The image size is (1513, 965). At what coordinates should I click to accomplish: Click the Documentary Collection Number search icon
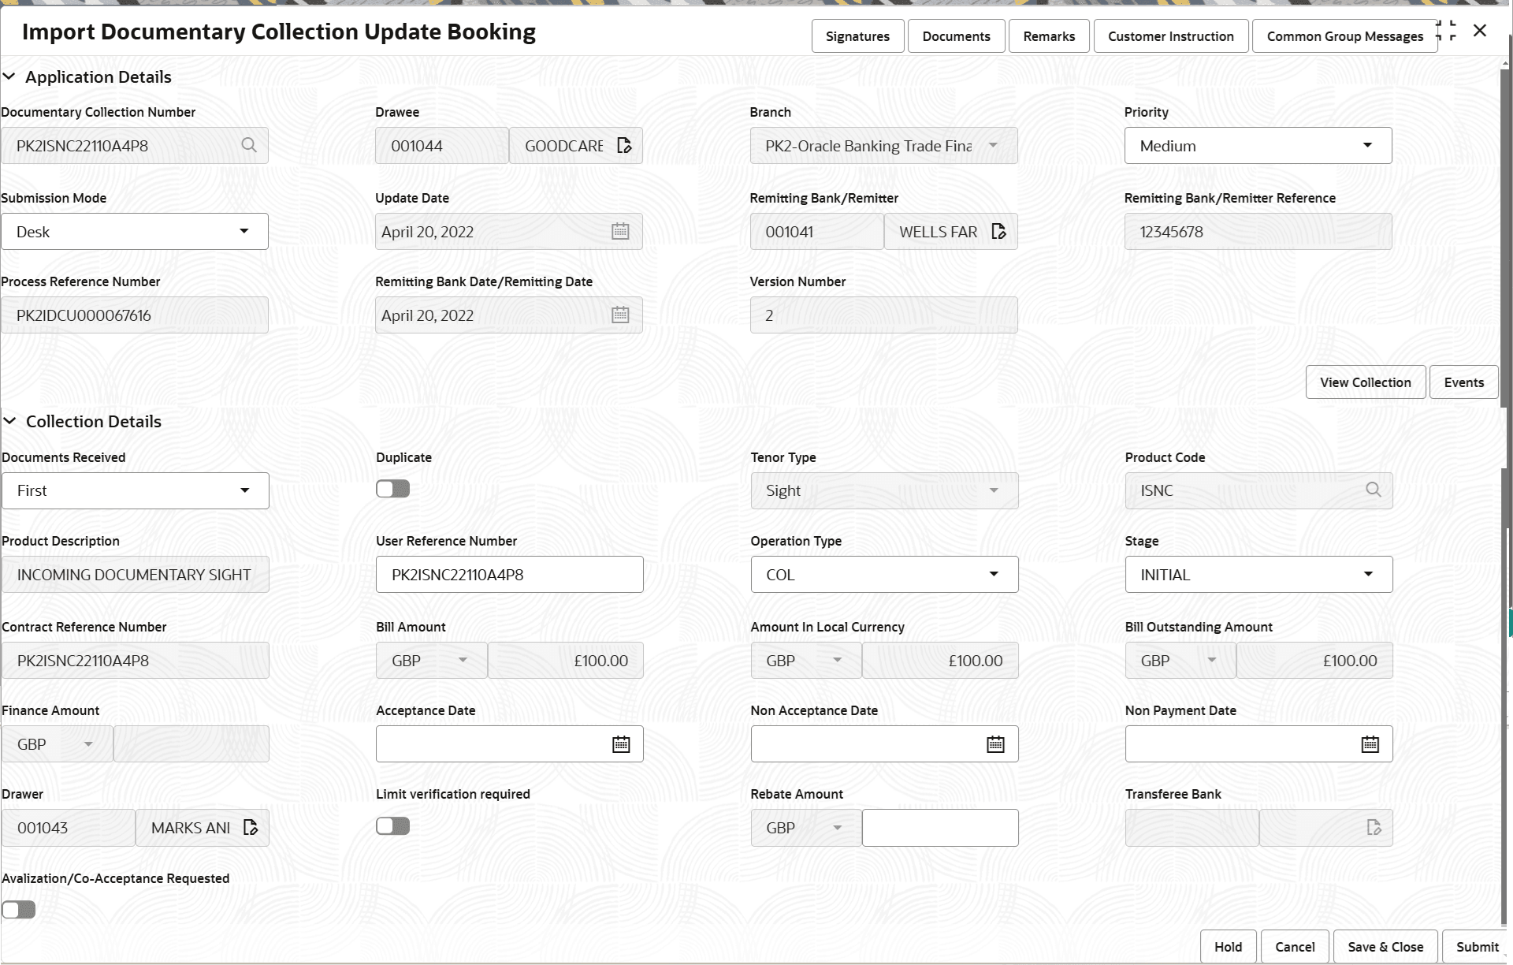coord(249,146)
